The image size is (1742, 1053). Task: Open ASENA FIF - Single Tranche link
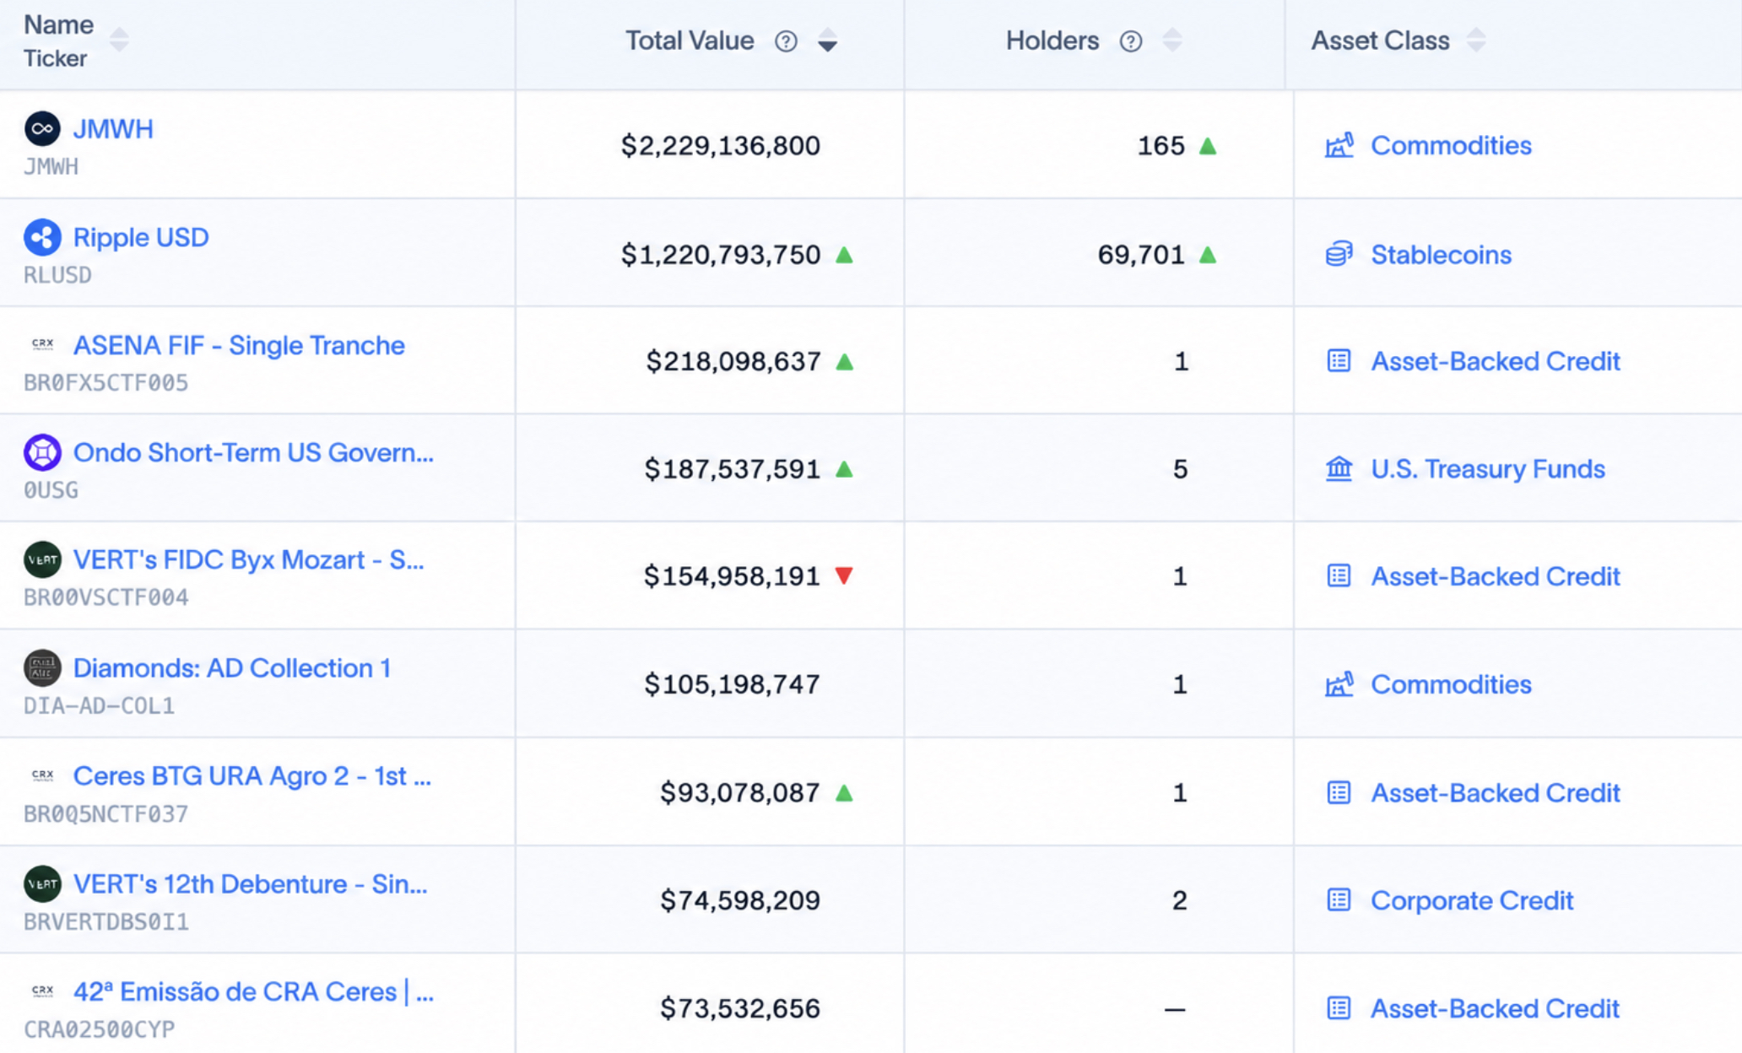click(239, 345)
